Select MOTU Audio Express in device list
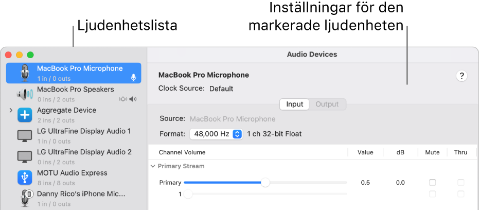 pyautogui.click(x=72, y=173)
